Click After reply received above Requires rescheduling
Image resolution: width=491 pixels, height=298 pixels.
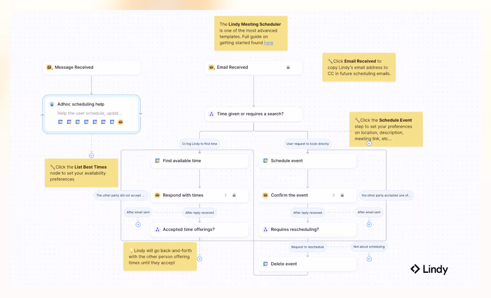(x=308, y=213)
